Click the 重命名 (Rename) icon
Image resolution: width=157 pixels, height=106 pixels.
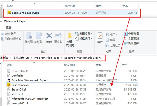pyautogui.click(x=58, y=36)
